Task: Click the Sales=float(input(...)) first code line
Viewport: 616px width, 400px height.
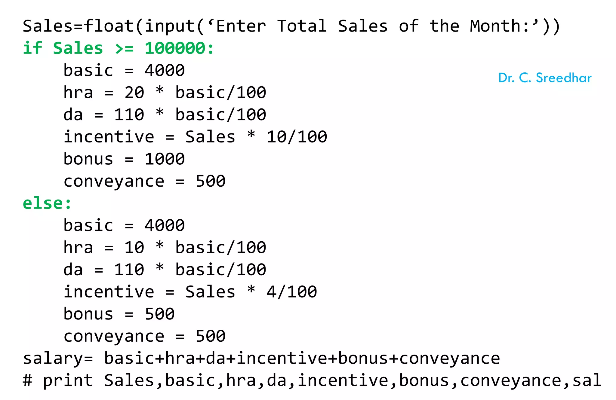Action: 291,26
